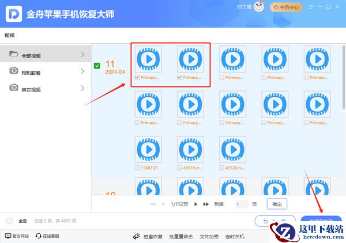
Task: Select the 相机胶卷 category
Action: coord(46,71)
